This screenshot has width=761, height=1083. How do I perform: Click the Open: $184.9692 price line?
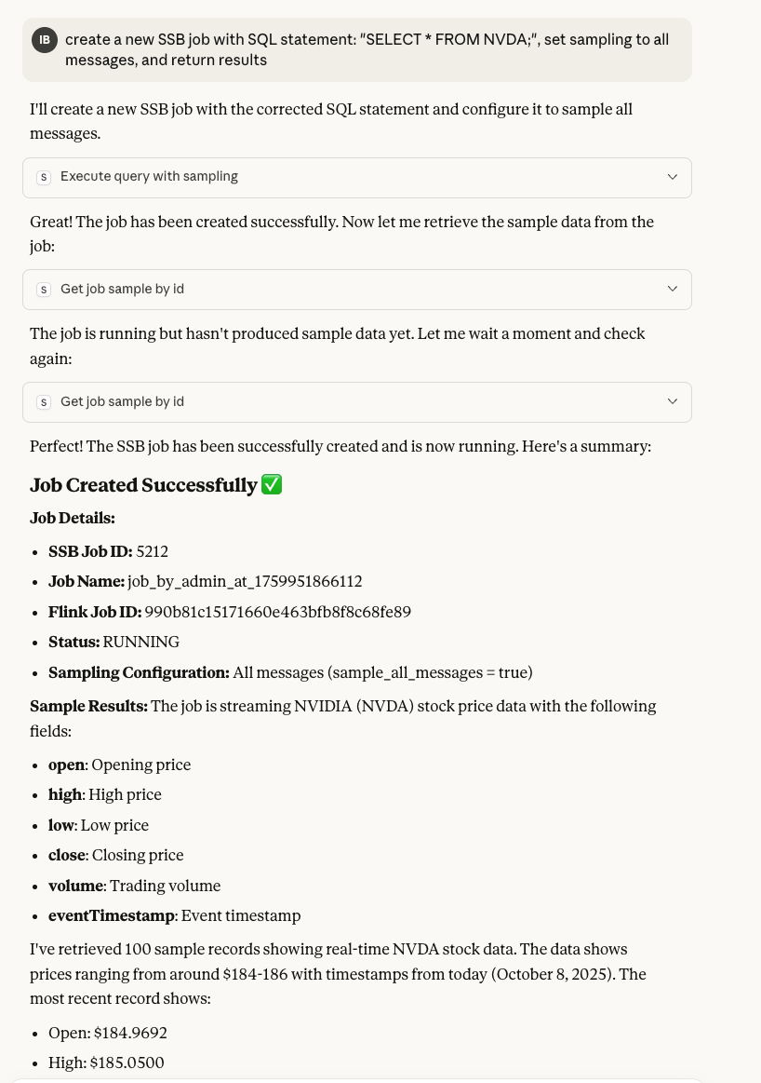pos(108,1033)
